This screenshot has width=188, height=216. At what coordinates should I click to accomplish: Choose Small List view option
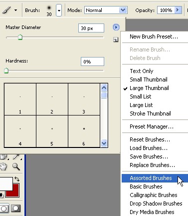[x=141, y=96]
